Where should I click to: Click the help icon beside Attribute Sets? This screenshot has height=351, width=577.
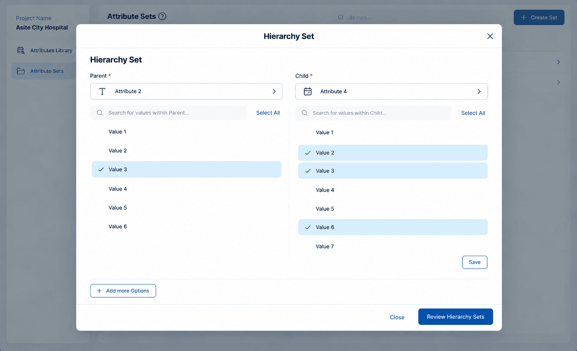pos(162,16)
